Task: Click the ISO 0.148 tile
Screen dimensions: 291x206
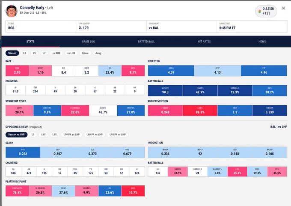Action: coord(235,152)
